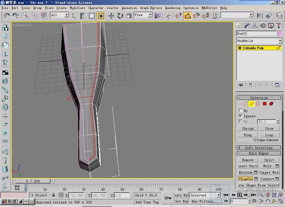Click the Box03 object name field

click(256, 33)
